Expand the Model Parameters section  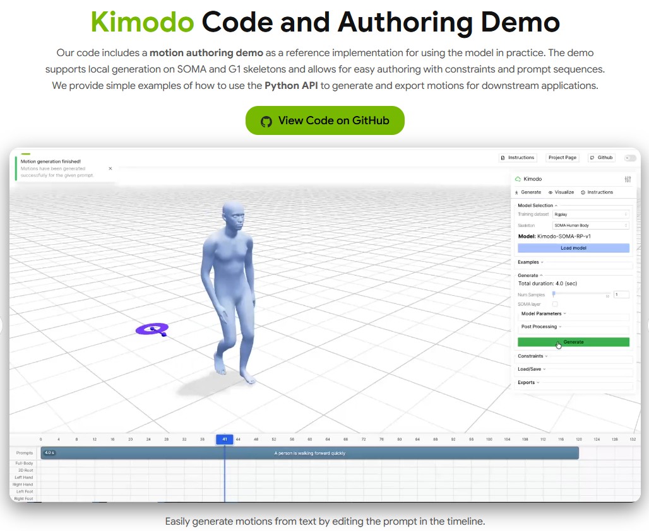[x=543, y=313]
